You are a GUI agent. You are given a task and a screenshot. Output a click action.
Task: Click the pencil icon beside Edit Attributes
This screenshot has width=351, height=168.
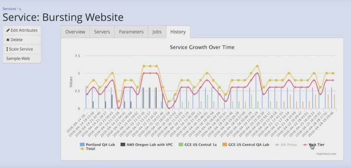[x=8, y=30]
